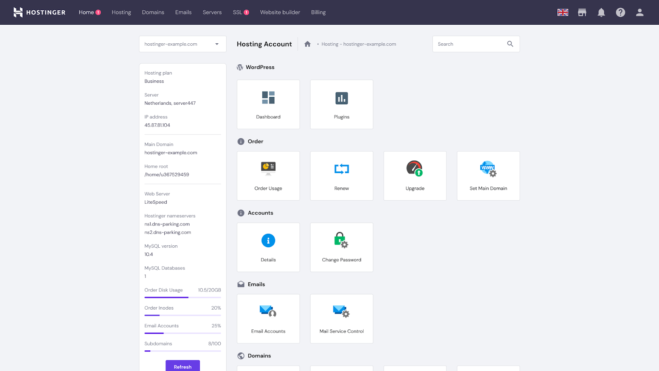The image size is (659, 371).
Task: Click the WordPress section logo icon
Action: point(240,67)
